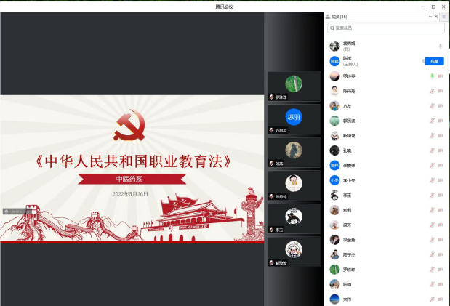
Task: Click member name 陆子杰 in list
Action: [x=349, y=255]
